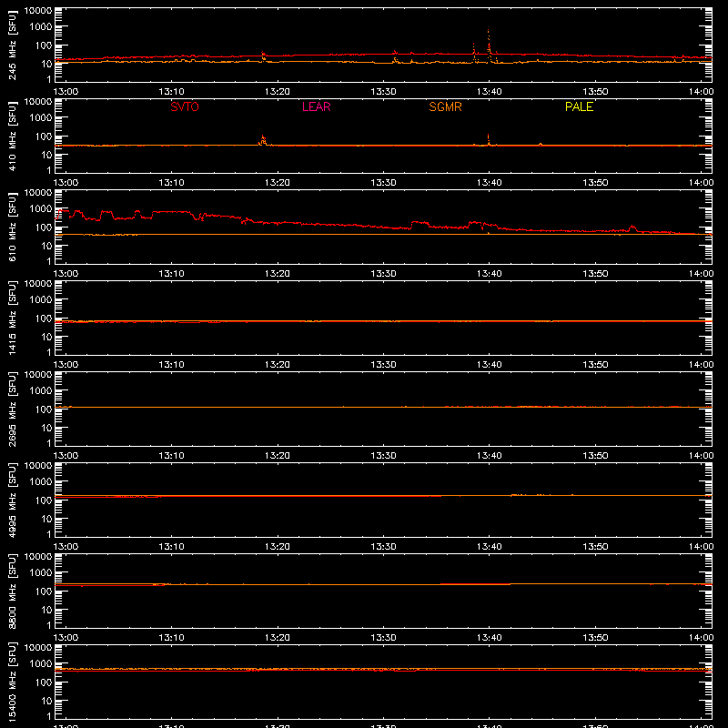This screenshot has height=728, width=728.
Task: Click the 13:00 label under the 610 MHz plot
Action: point(66,274)
